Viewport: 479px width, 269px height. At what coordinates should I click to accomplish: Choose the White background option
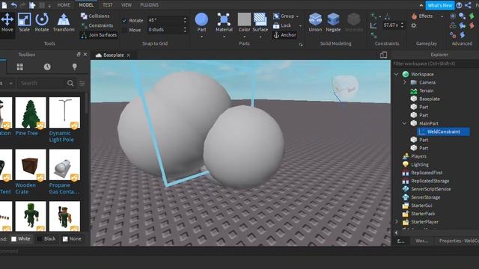tap(21, 239)
